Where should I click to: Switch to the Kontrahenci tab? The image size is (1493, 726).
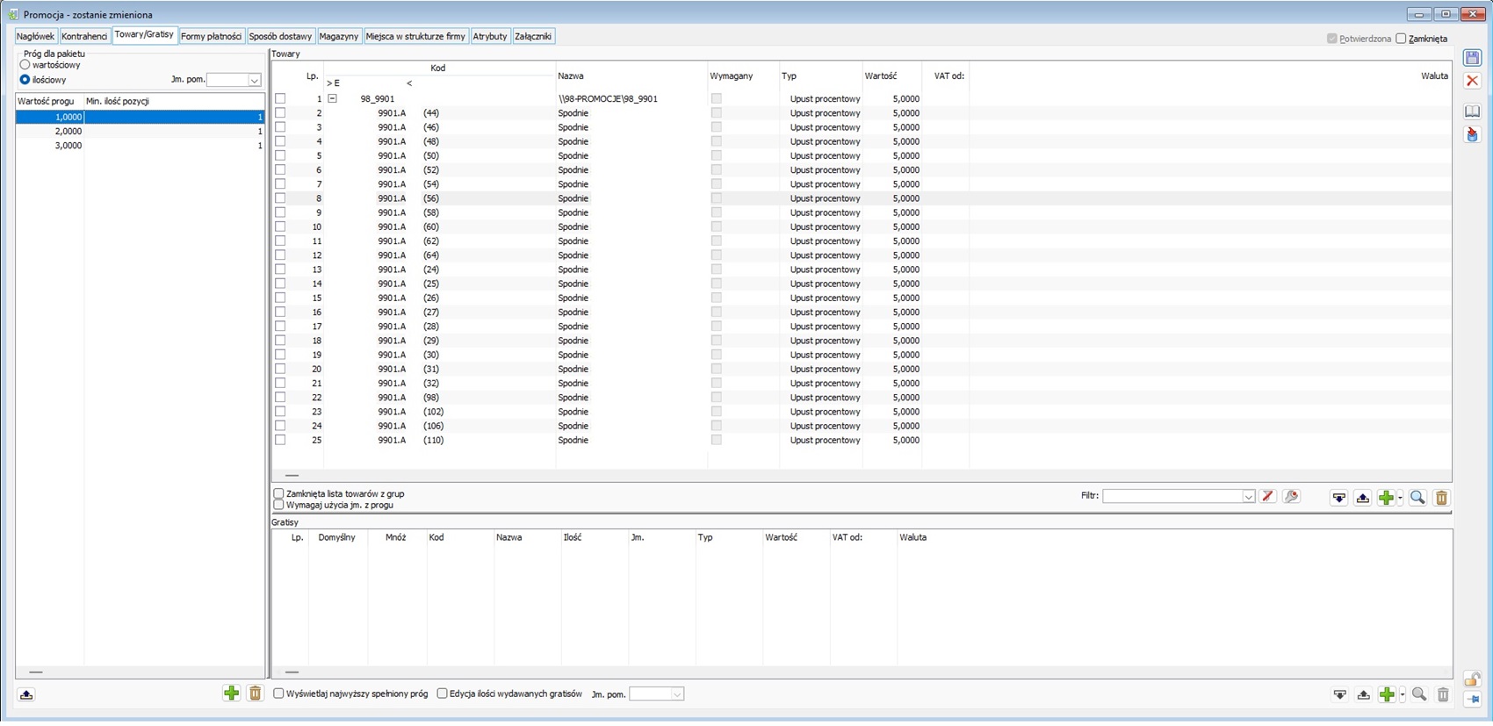point(84,36)
